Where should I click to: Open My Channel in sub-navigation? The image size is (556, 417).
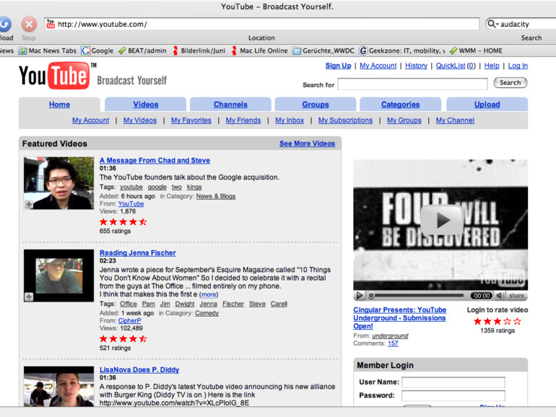tap(455, 120)
